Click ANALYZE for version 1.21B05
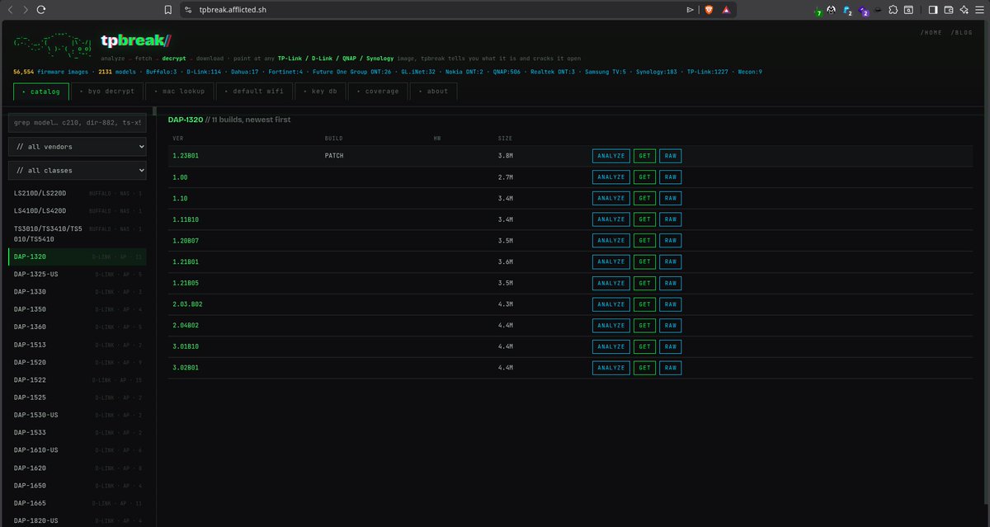The height and width of the screenshot is (527, 990). 611,283
